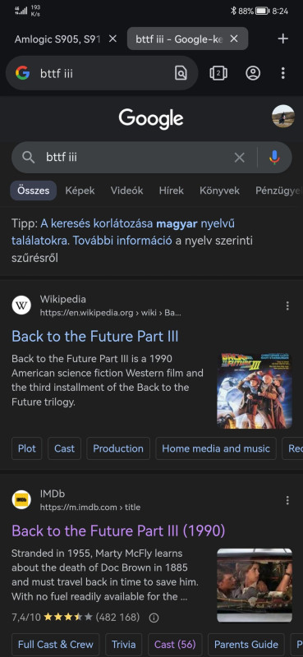Switch to the Képek search tab
Screen dimensions: 303x657
[x=80, y=191]
